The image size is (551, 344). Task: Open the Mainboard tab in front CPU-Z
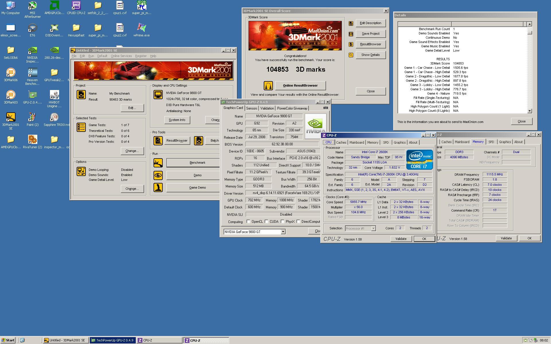click(357, 142)
